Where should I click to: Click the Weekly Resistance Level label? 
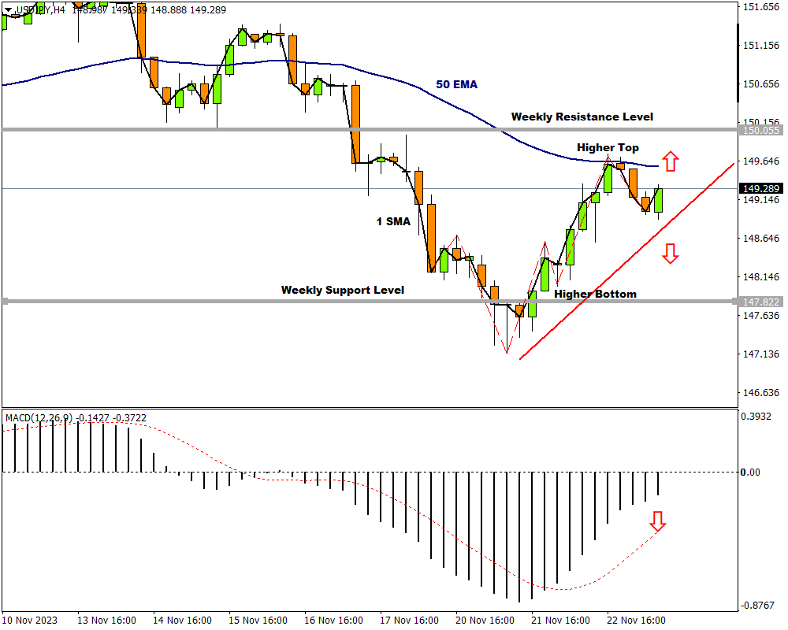[582, 117]
